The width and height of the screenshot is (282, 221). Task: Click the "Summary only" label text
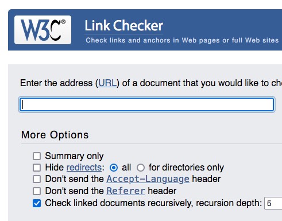pyautogui.click(x=74, y=156)
